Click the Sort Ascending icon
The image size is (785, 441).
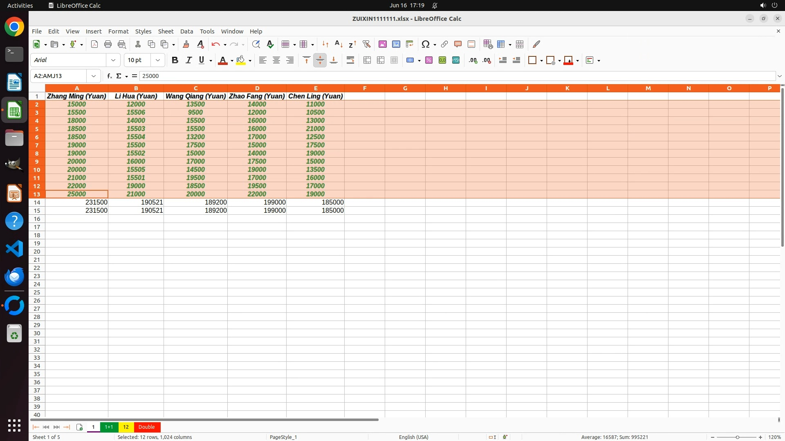(x=339, y=44)
